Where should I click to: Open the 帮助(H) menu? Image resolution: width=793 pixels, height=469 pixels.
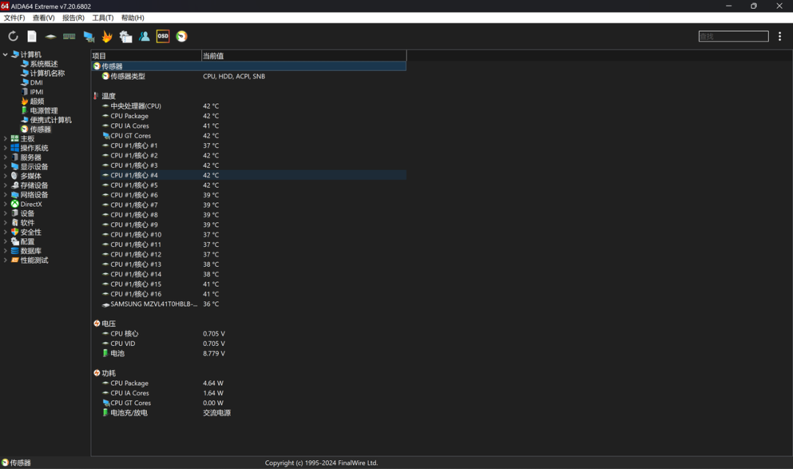tap(132, 18)
